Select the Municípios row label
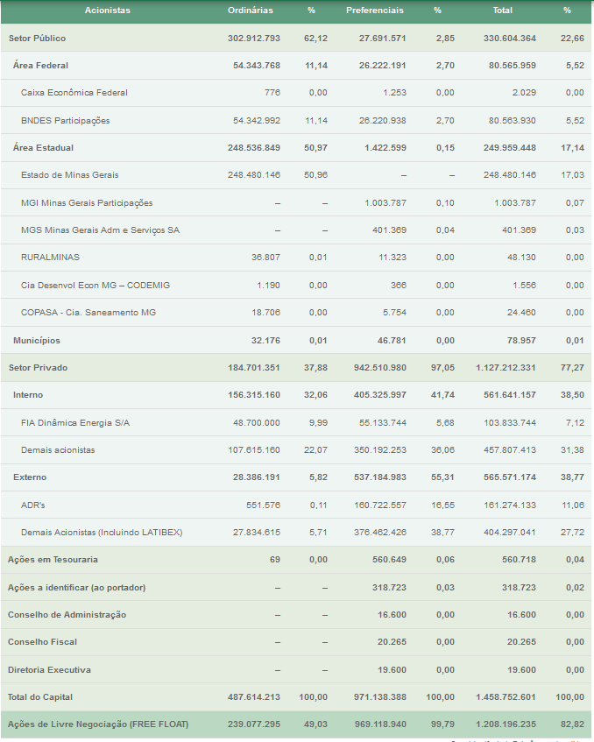The height and width of the screenshot is (742, 594). 37,341
